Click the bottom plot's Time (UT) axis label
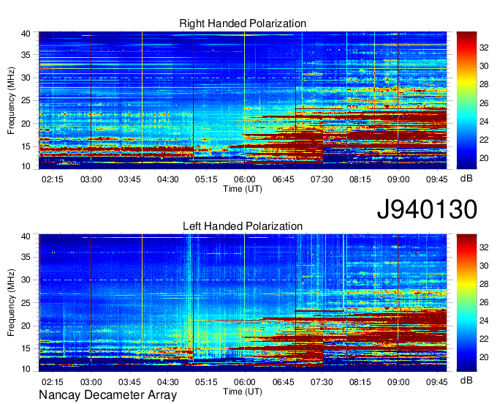The image size is (497, 404). click(243, 392)
